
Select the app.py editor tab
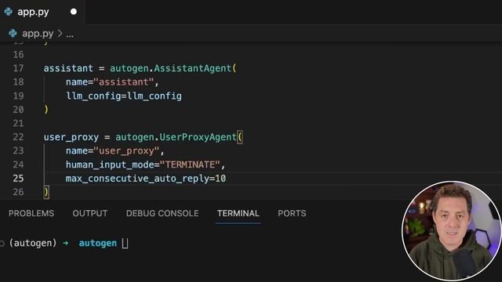(42, 12)
